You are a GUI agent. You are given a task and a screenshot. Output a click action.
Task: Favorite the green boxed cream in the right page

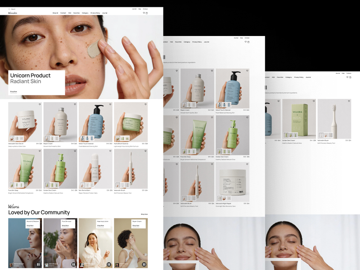(x=314, y=101)
